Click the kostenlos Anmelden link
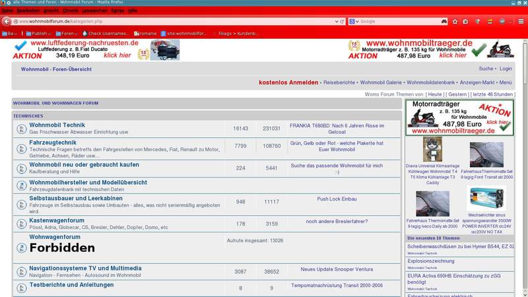The image size is (528, 297). click(x=288, y=82)
